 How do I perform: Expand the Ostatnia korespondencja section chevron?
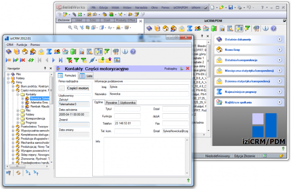point(280,60)
